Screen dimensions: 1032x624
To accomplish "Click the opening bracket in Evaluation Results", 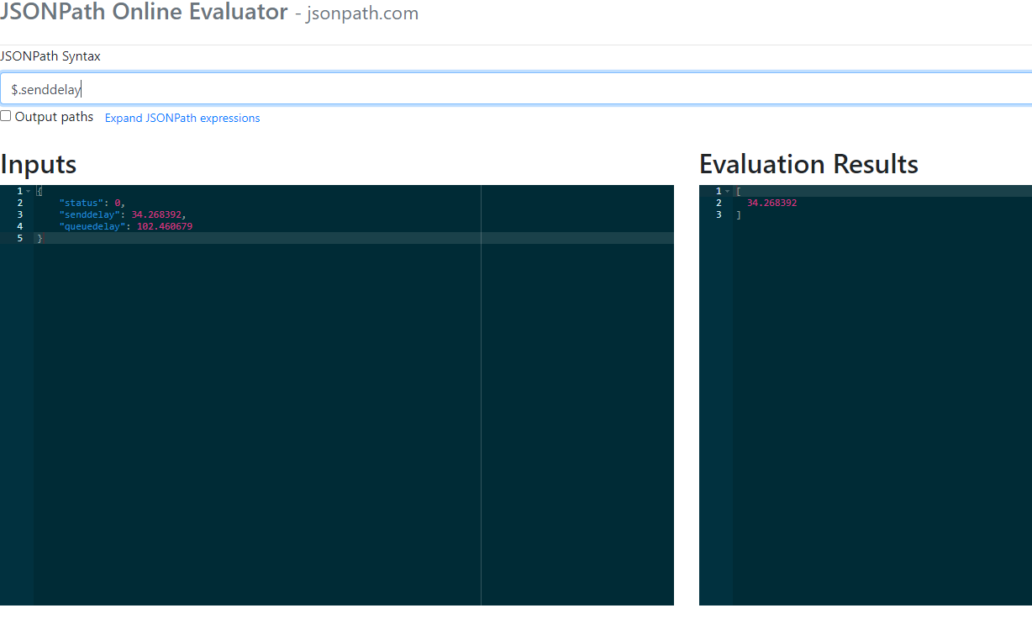I will pos(738,191).
